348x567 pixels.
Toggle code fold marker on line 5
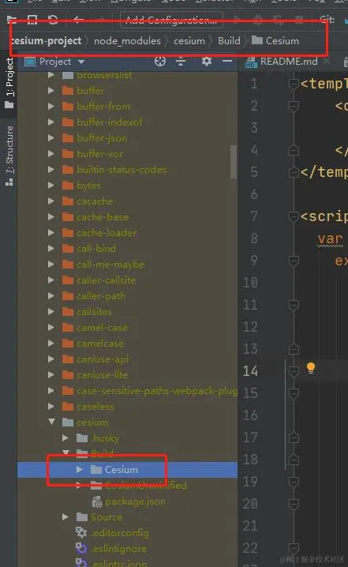click(294, 172)
